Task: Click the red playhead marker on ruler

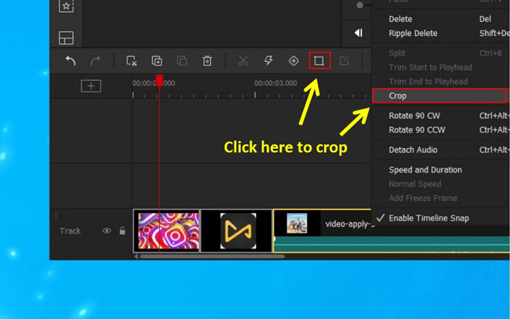Action: (159, 81)
